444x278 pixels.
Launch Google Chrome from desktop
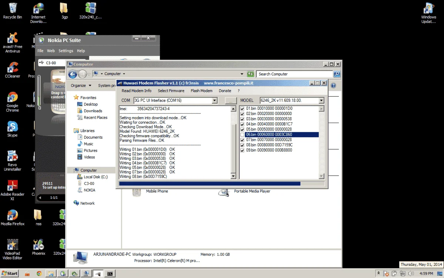click(13, 102)
